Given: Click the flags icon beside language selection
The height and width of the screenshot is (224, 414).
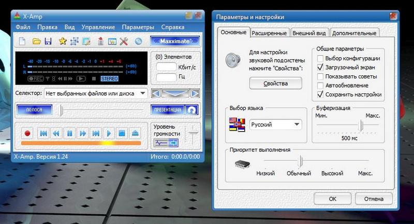Looking at the screenshot, I should pos(237,124).
